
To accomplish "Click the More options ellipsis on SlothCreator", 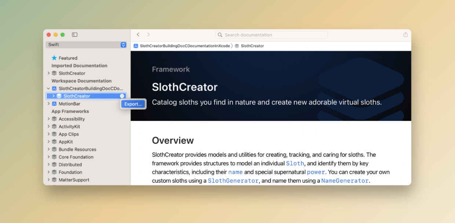I will point(122,96).
